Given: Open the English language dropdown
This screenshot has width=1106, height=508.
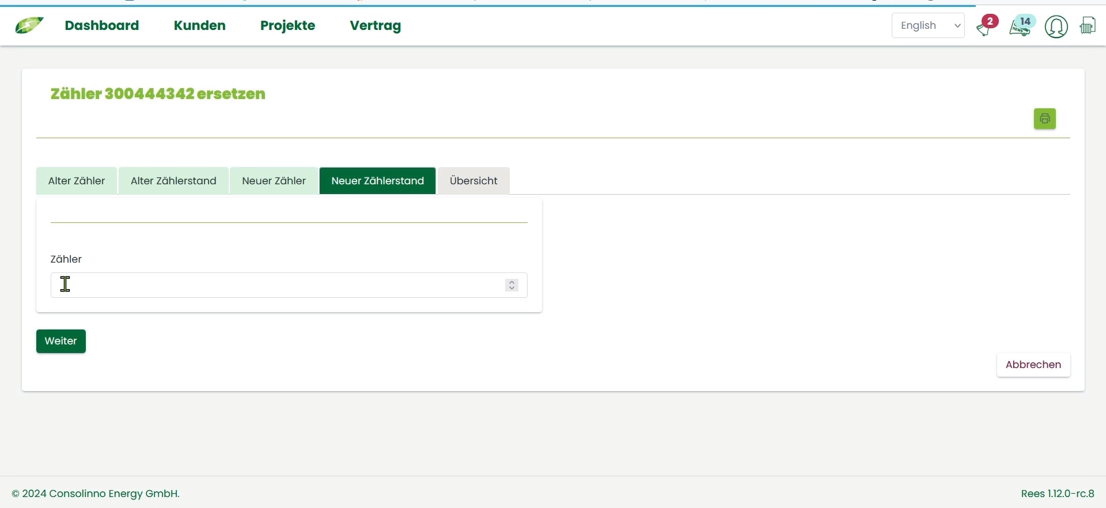Looking at the screenshot, I should (x=927, y=26).
